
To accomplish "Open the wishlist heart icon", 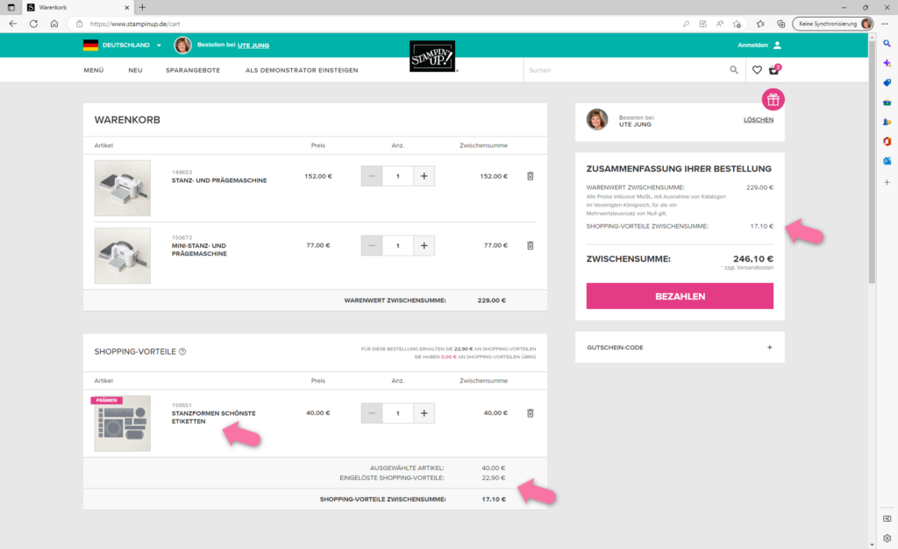I will (757, 70).
